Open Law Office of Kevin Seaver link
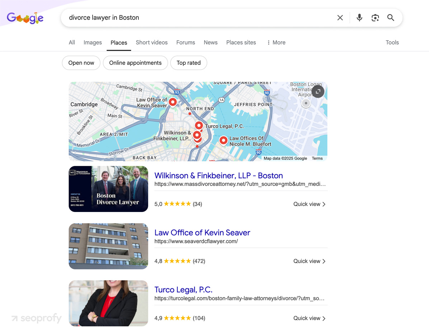Viewport: 429px width, 335px height. (202, 233)
